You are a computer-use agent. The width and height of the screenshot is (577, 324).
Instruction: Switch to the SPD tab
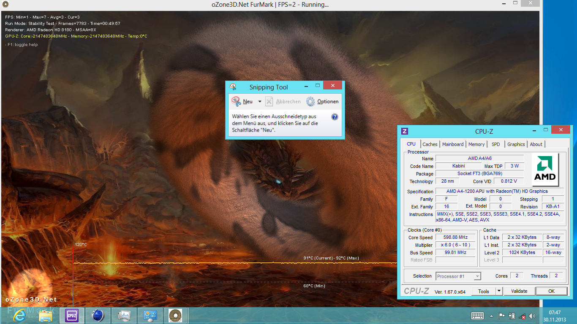(x=496, y=144)
